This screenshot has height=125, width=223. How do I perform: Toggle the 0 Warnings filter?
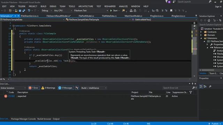tap(48, 88)
